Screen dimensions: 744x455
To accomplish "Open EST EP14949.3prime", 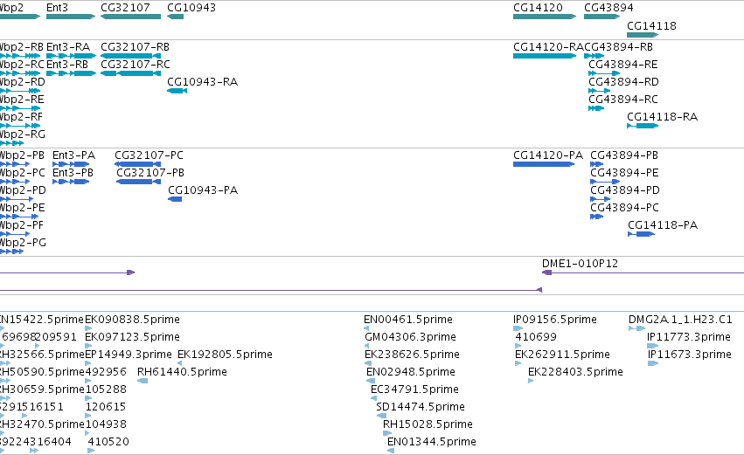I will coord(88,363).
